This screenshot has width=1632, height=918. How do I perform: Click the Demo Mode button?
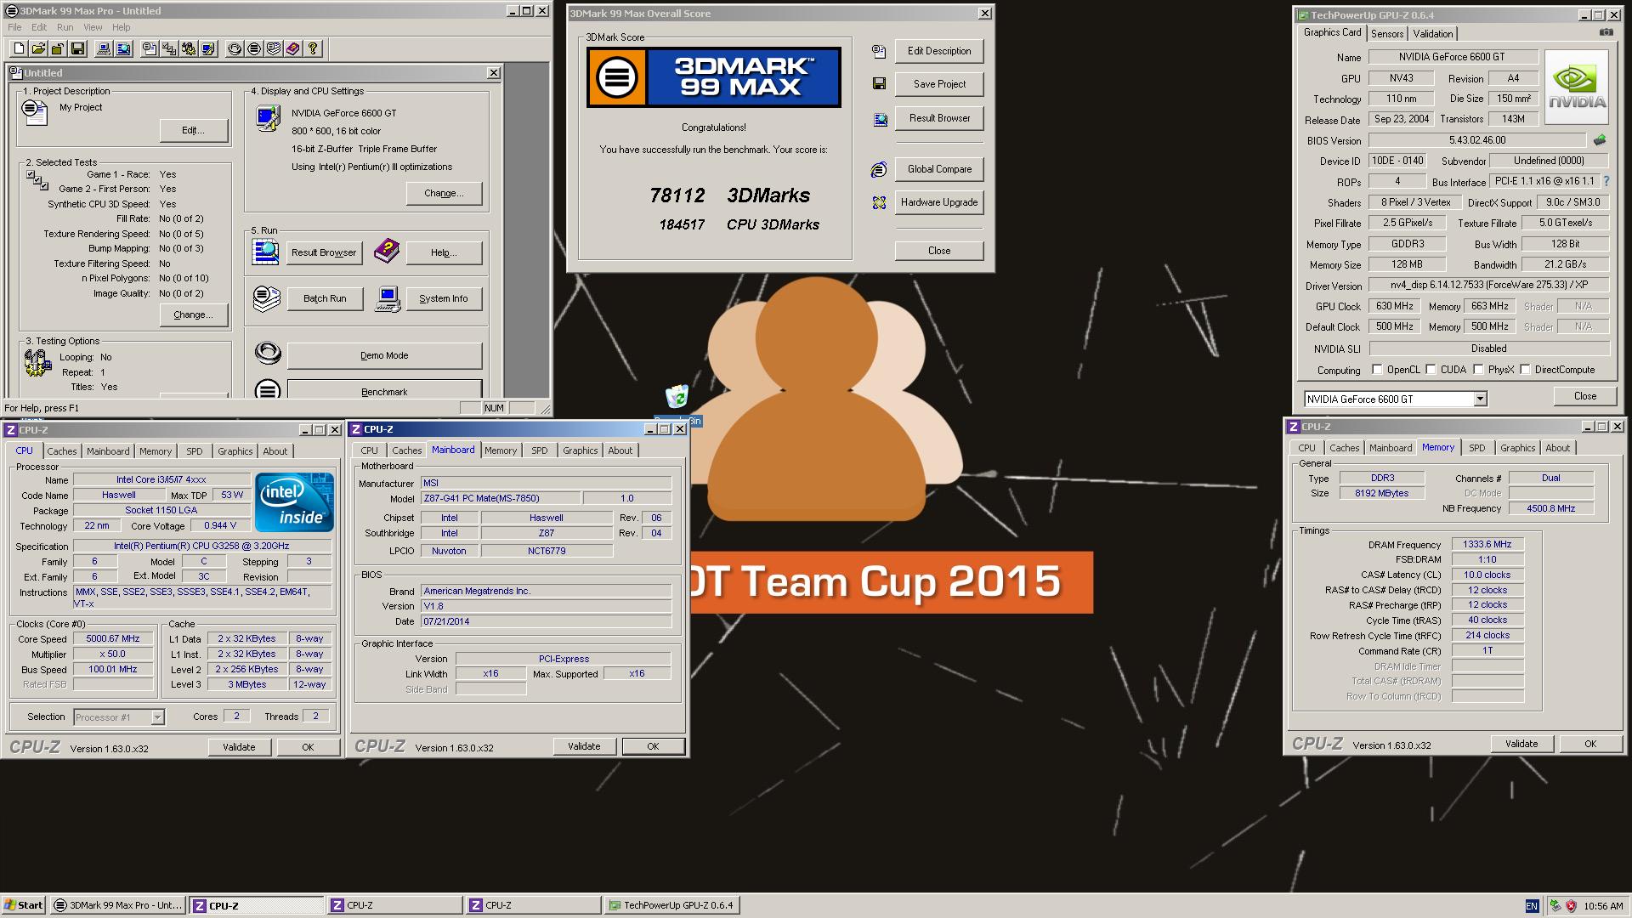384,355
